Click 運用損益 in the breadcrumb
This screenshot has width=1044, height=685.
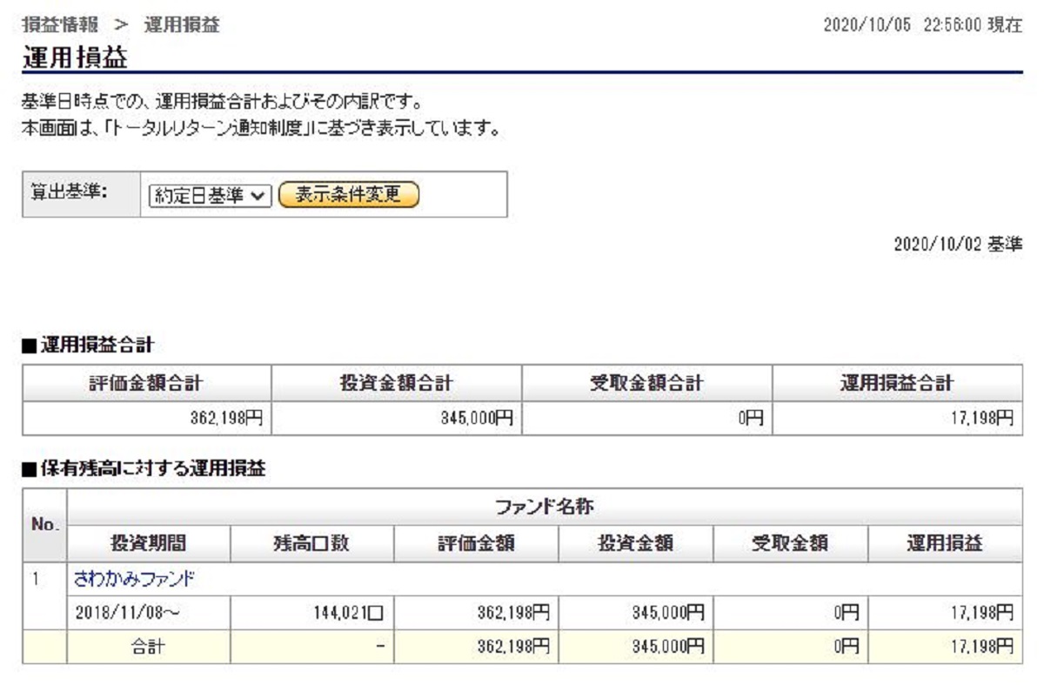pyautogui.click(x=182, y=26)
